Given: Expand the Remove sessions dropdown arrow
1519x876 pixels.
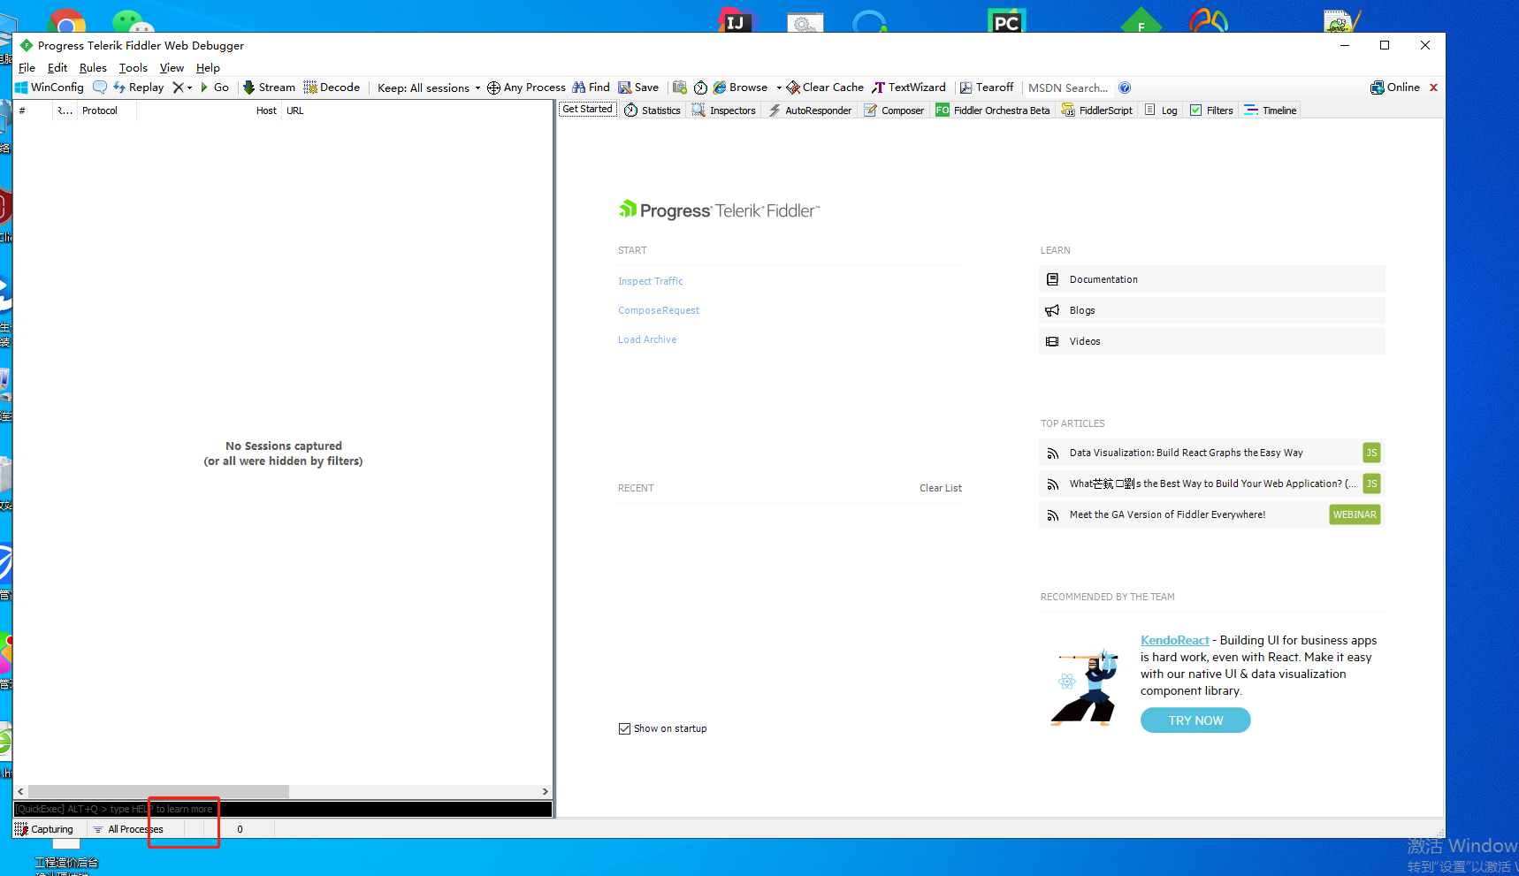Looking at the screenshot, I should pyautogui.click(x=189, y=88).
